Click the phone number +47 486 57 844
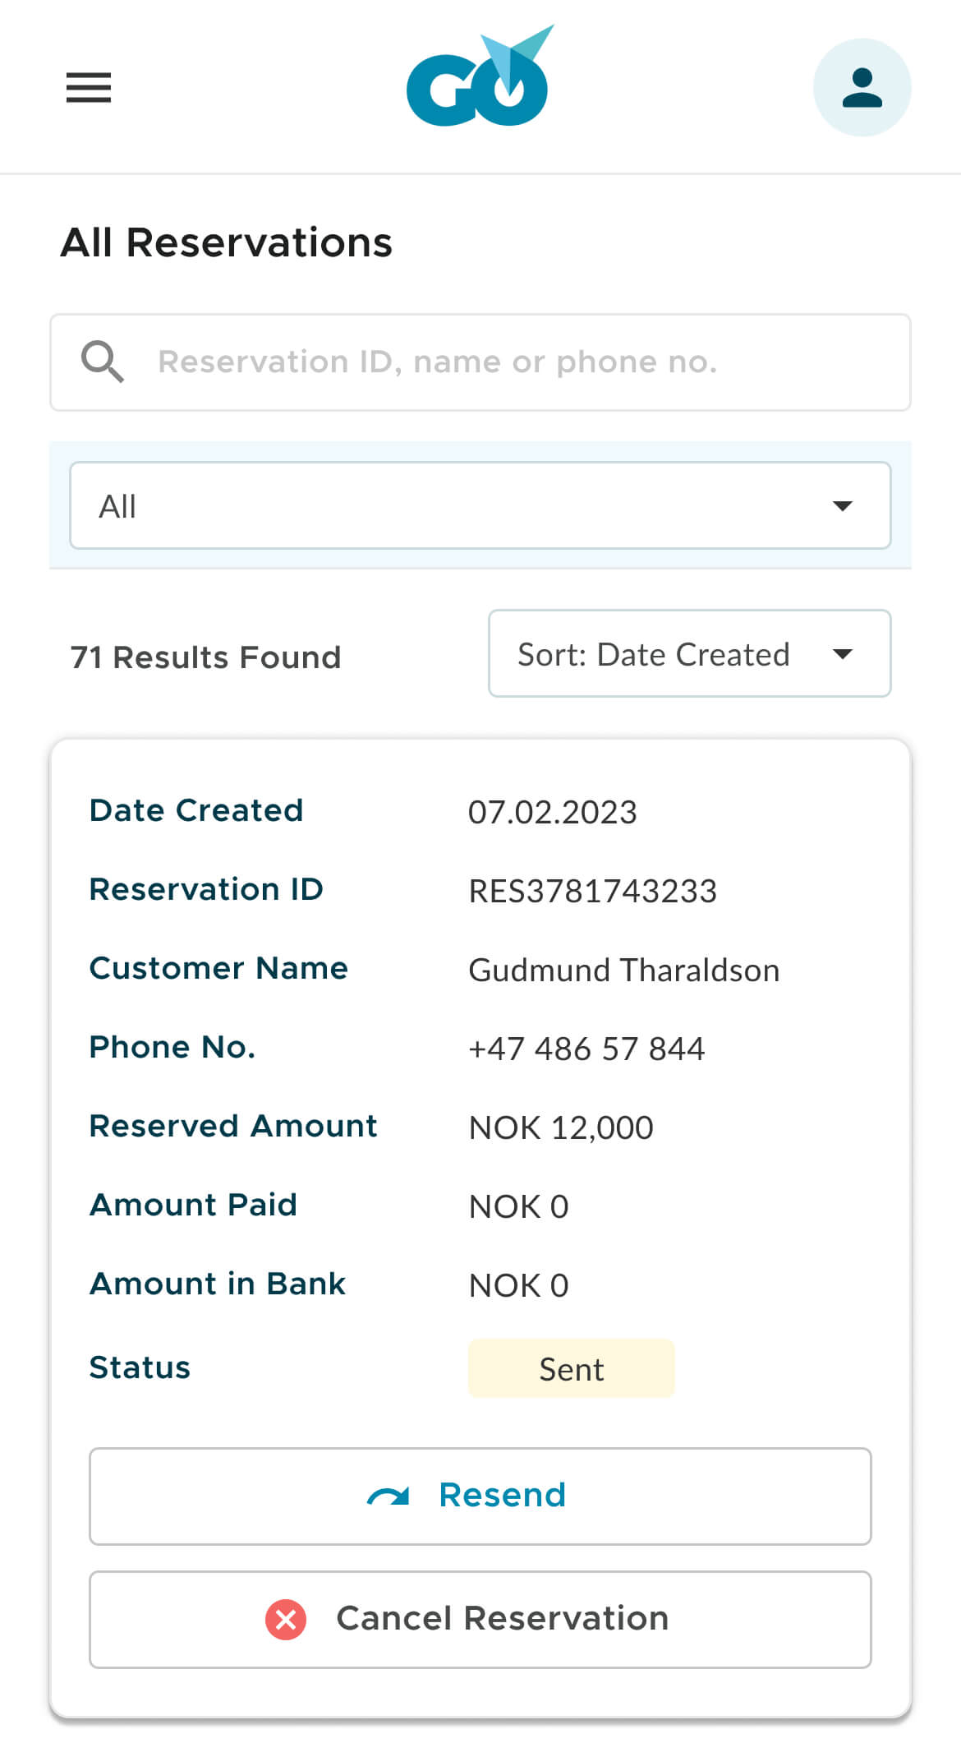The width and height of the screenshot is (961, 1743). coord(586,1049)
